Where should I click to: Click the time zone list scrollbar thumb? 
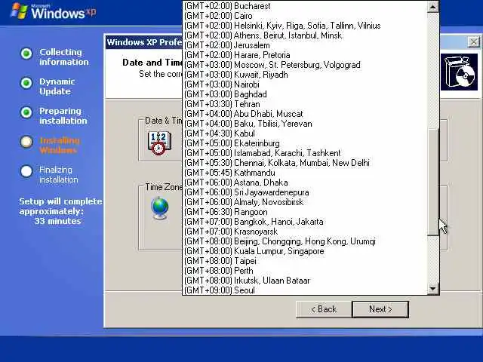(x=432, y=183)
